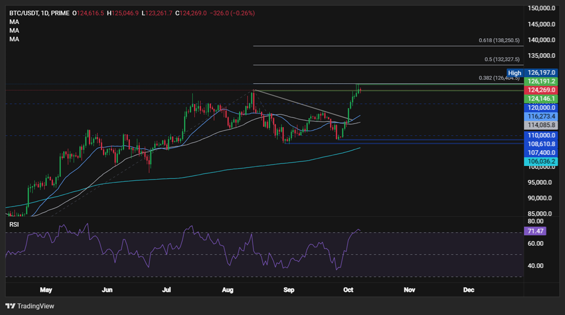The width and height of the screenshot is (565, 315).
Task: Click the Oct label on time axis
Action: coord(348,290)
